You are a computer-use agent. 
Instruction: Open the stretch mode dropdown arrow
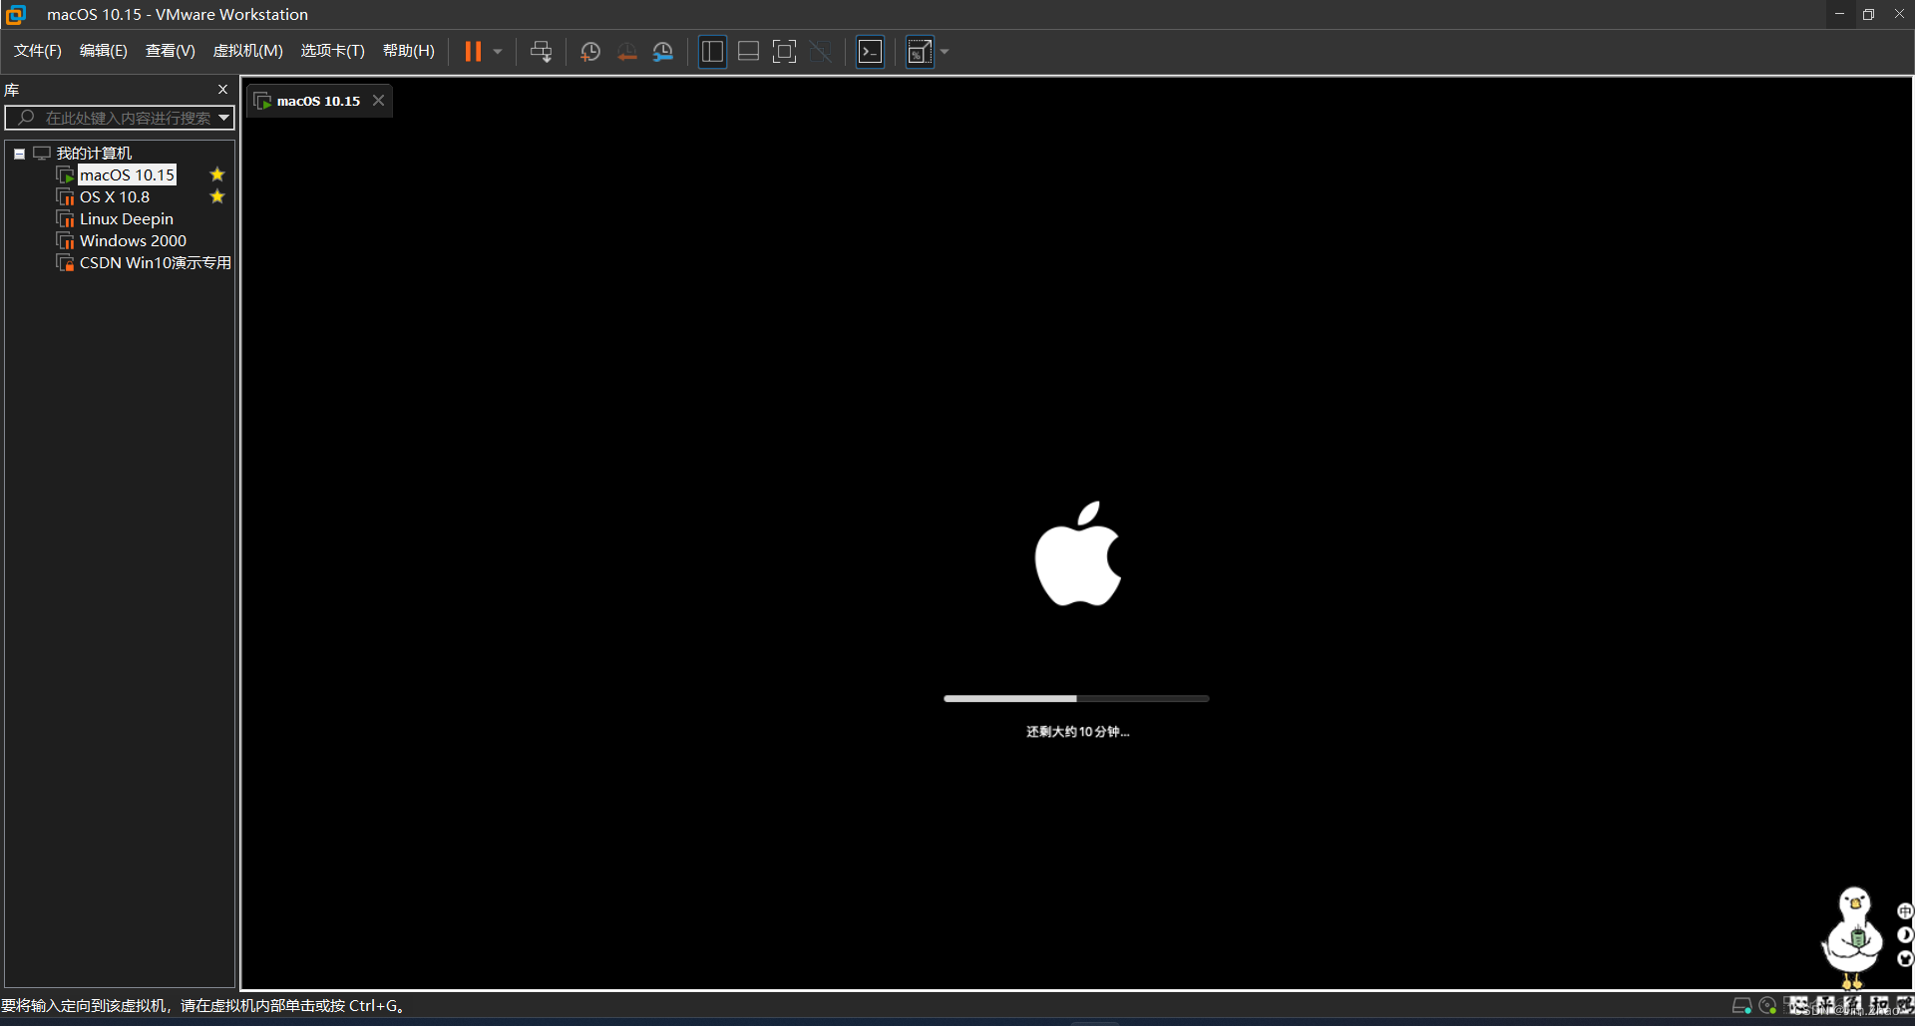[945, 52]
